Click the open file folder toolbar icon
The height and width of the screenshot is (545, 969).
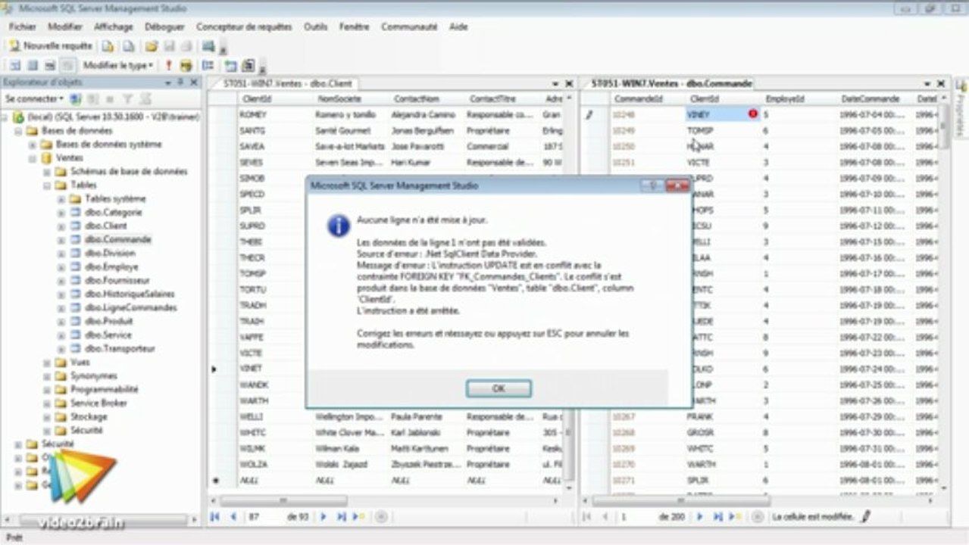click(x=152, y=46)
